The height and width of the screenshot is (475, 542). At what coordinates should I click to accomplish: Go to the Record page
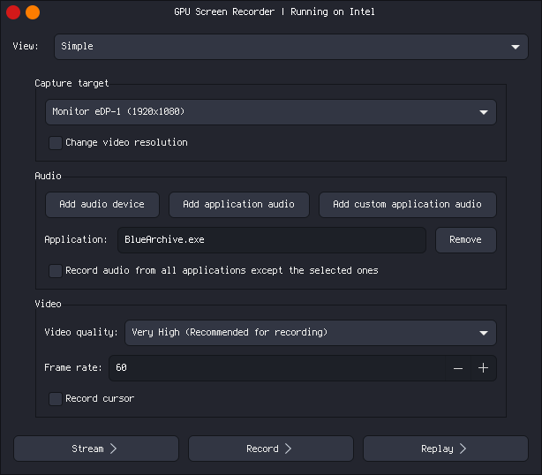[270, 449]
